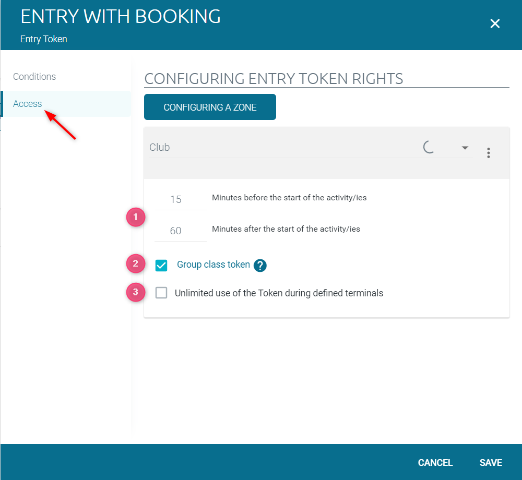Click the help question mark icon
Viewport: 522px width, 480px height.
pos(260,266)
